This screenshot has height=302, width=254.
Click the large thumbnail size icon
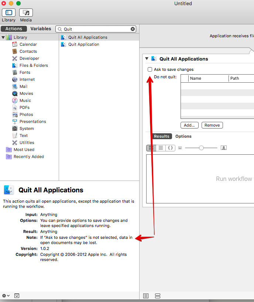pyautogui.click(x=224, y=148)
